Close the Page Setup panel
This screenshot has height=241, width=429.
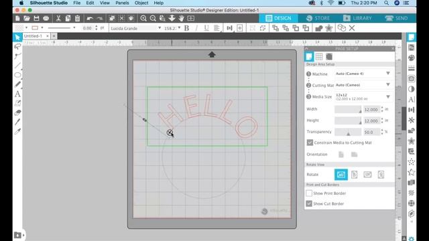393,48
